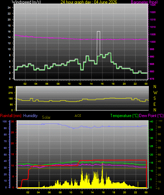The image size is (164, 195).
Task: Click the AQI legend label
Action: pos(78,116)
